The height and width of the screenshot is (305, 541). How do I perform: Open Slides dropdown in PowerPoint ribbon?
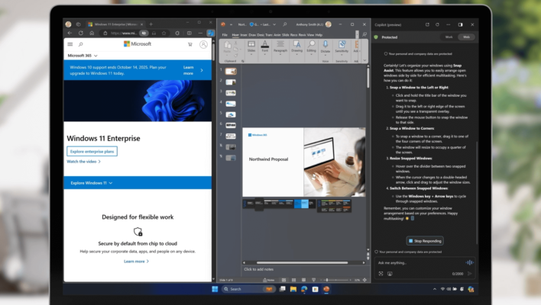point(251,47)
